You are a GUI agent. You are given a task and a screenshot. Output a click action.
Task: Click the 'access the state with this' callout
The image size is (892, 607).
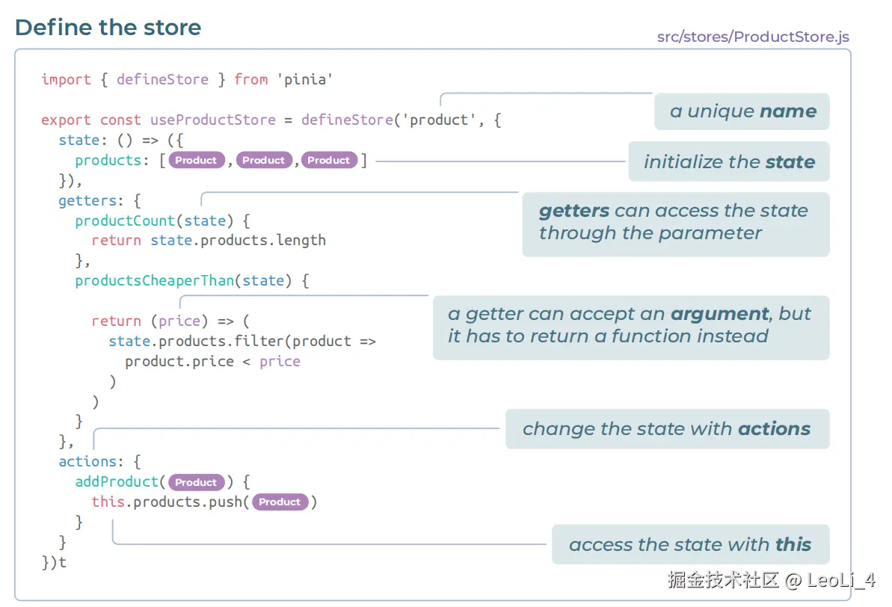tap(689, 545)
